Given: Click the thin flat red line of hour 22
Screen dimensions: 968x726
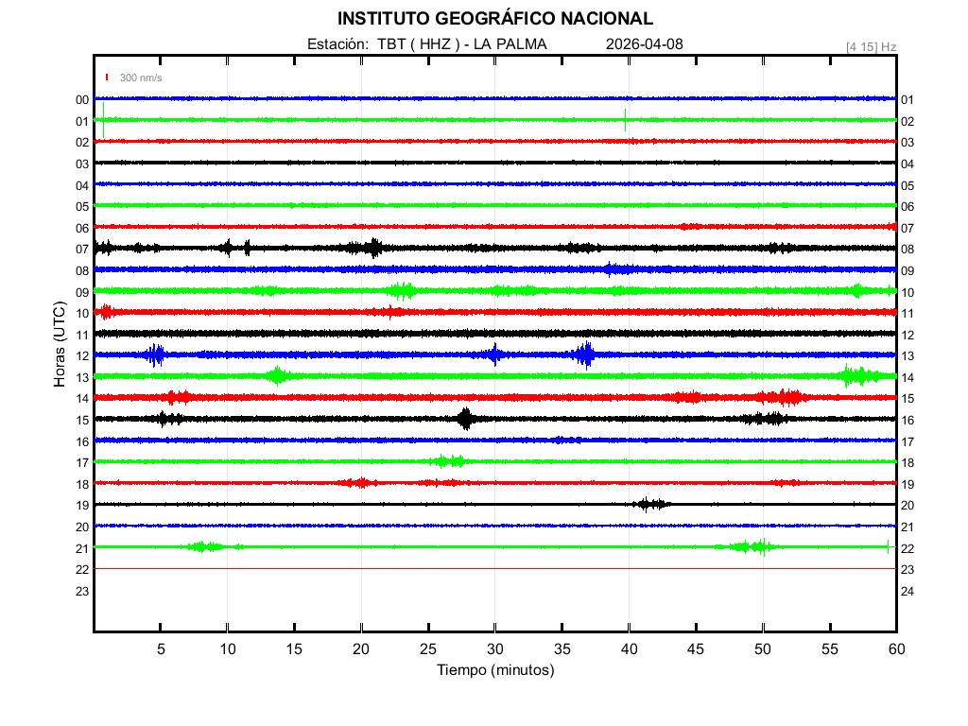Looking at the screenshot, I should (x=494, y=569).
